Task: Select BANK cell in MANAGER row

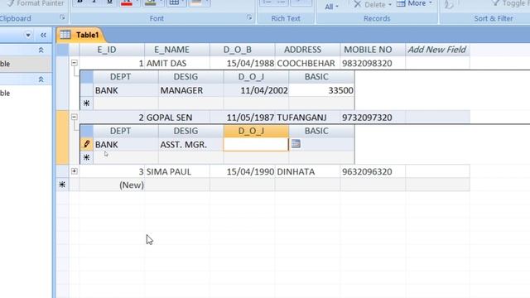Action: tap(126, 90)
